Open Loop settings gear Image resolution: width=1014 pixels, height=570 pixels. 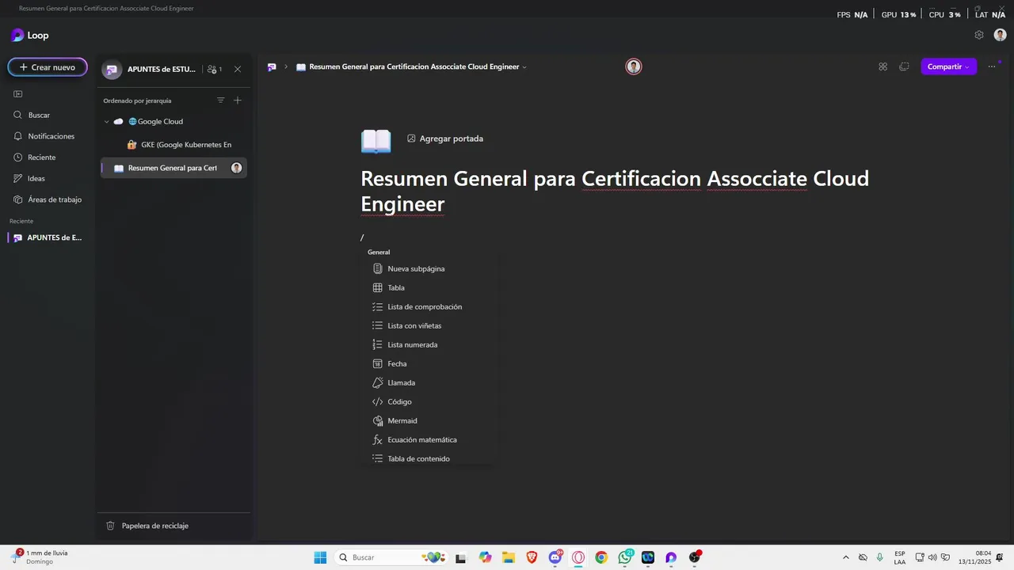(x=979, y=35)
